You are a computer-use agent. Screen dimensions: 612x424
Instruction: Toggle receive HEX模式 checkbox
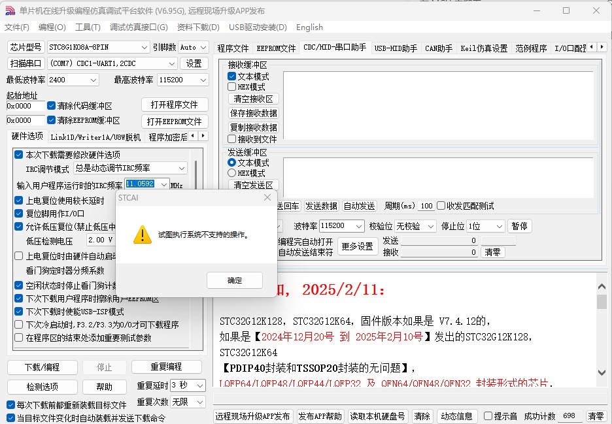click(232, 87)
